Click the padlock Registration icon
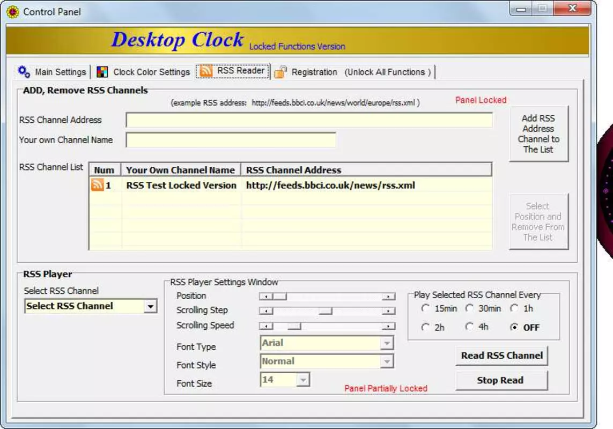The height and width of the screenshot is (429, 613). [x=280, y=72]
